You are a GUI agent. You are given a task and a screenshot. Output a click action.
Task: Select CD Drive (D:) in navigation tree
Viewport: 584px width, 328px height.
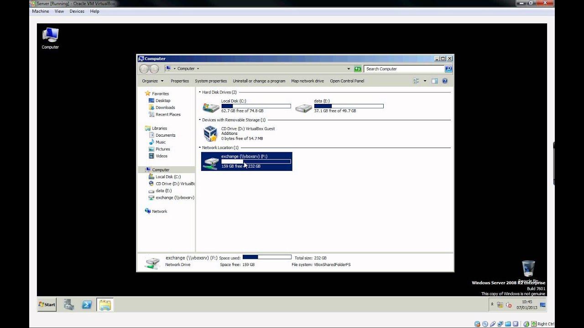[x=172, y=184]
